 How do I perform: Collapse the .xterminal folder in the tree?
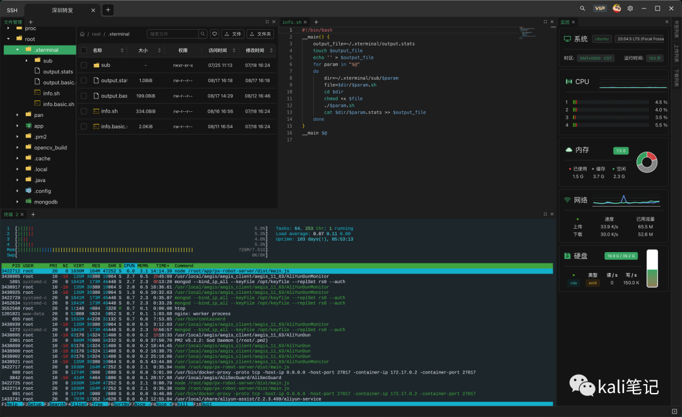click(x=18, y=50)
